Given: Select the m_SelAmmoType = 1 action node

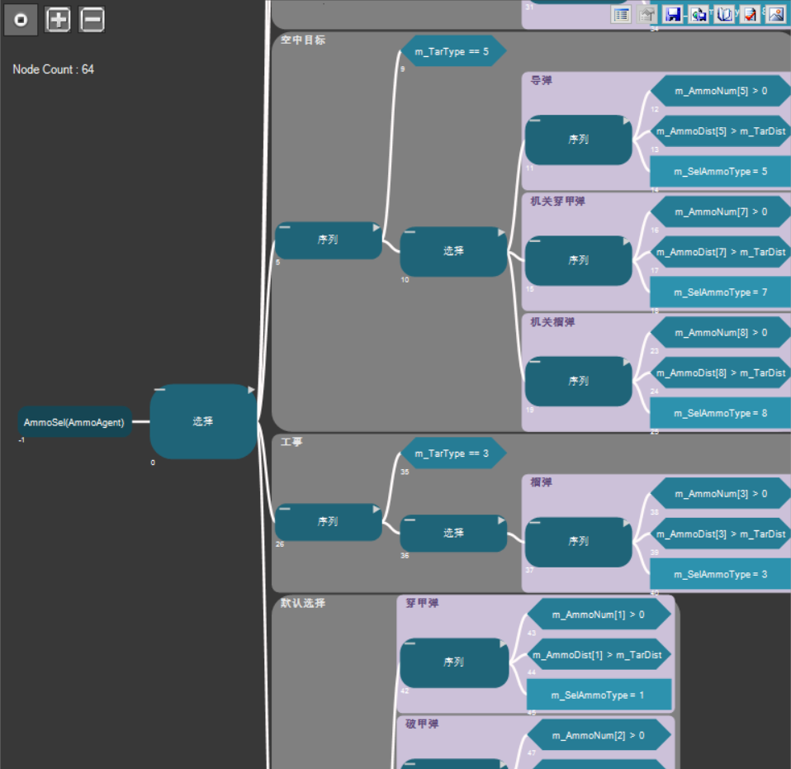Looking at the screenshot, I should point(599,695).
